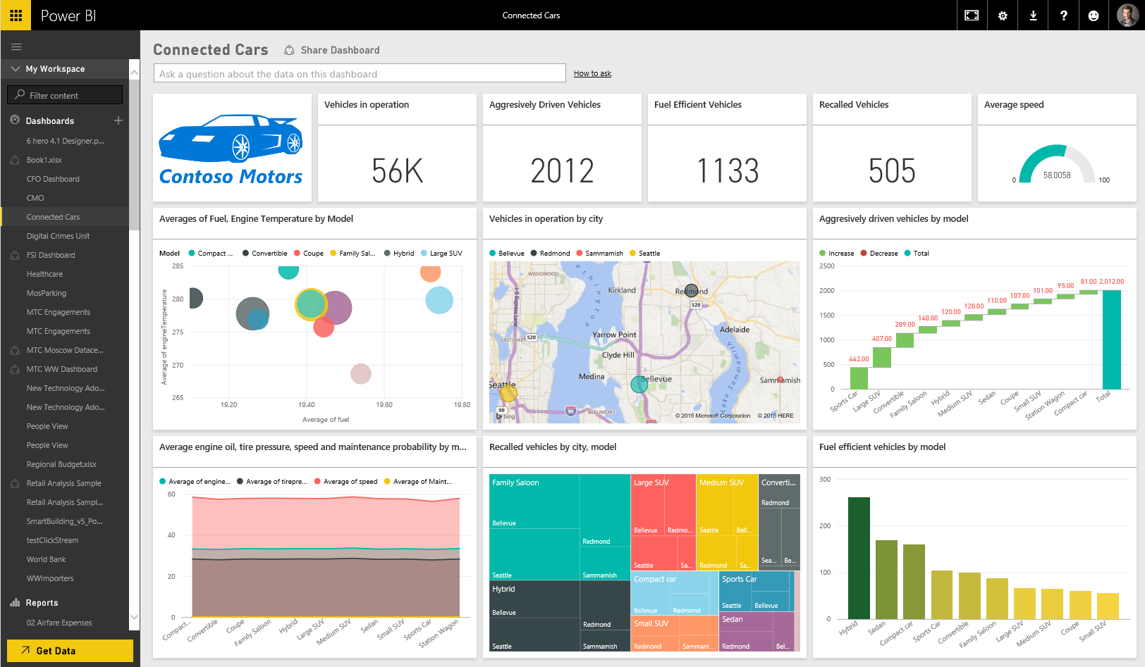Click the sidebar scrollbar down arrow
This screenshot has height=667, width=1145.
pyautogui.click(x=134, y=616)
